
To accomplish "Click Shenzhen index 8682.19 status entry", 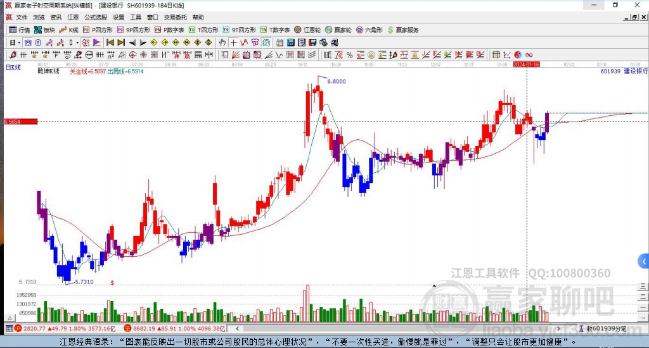I will click(x=174, y=328).
